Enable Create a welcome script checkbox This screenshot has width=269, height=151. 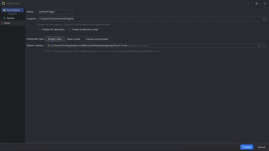click(69, 29)
